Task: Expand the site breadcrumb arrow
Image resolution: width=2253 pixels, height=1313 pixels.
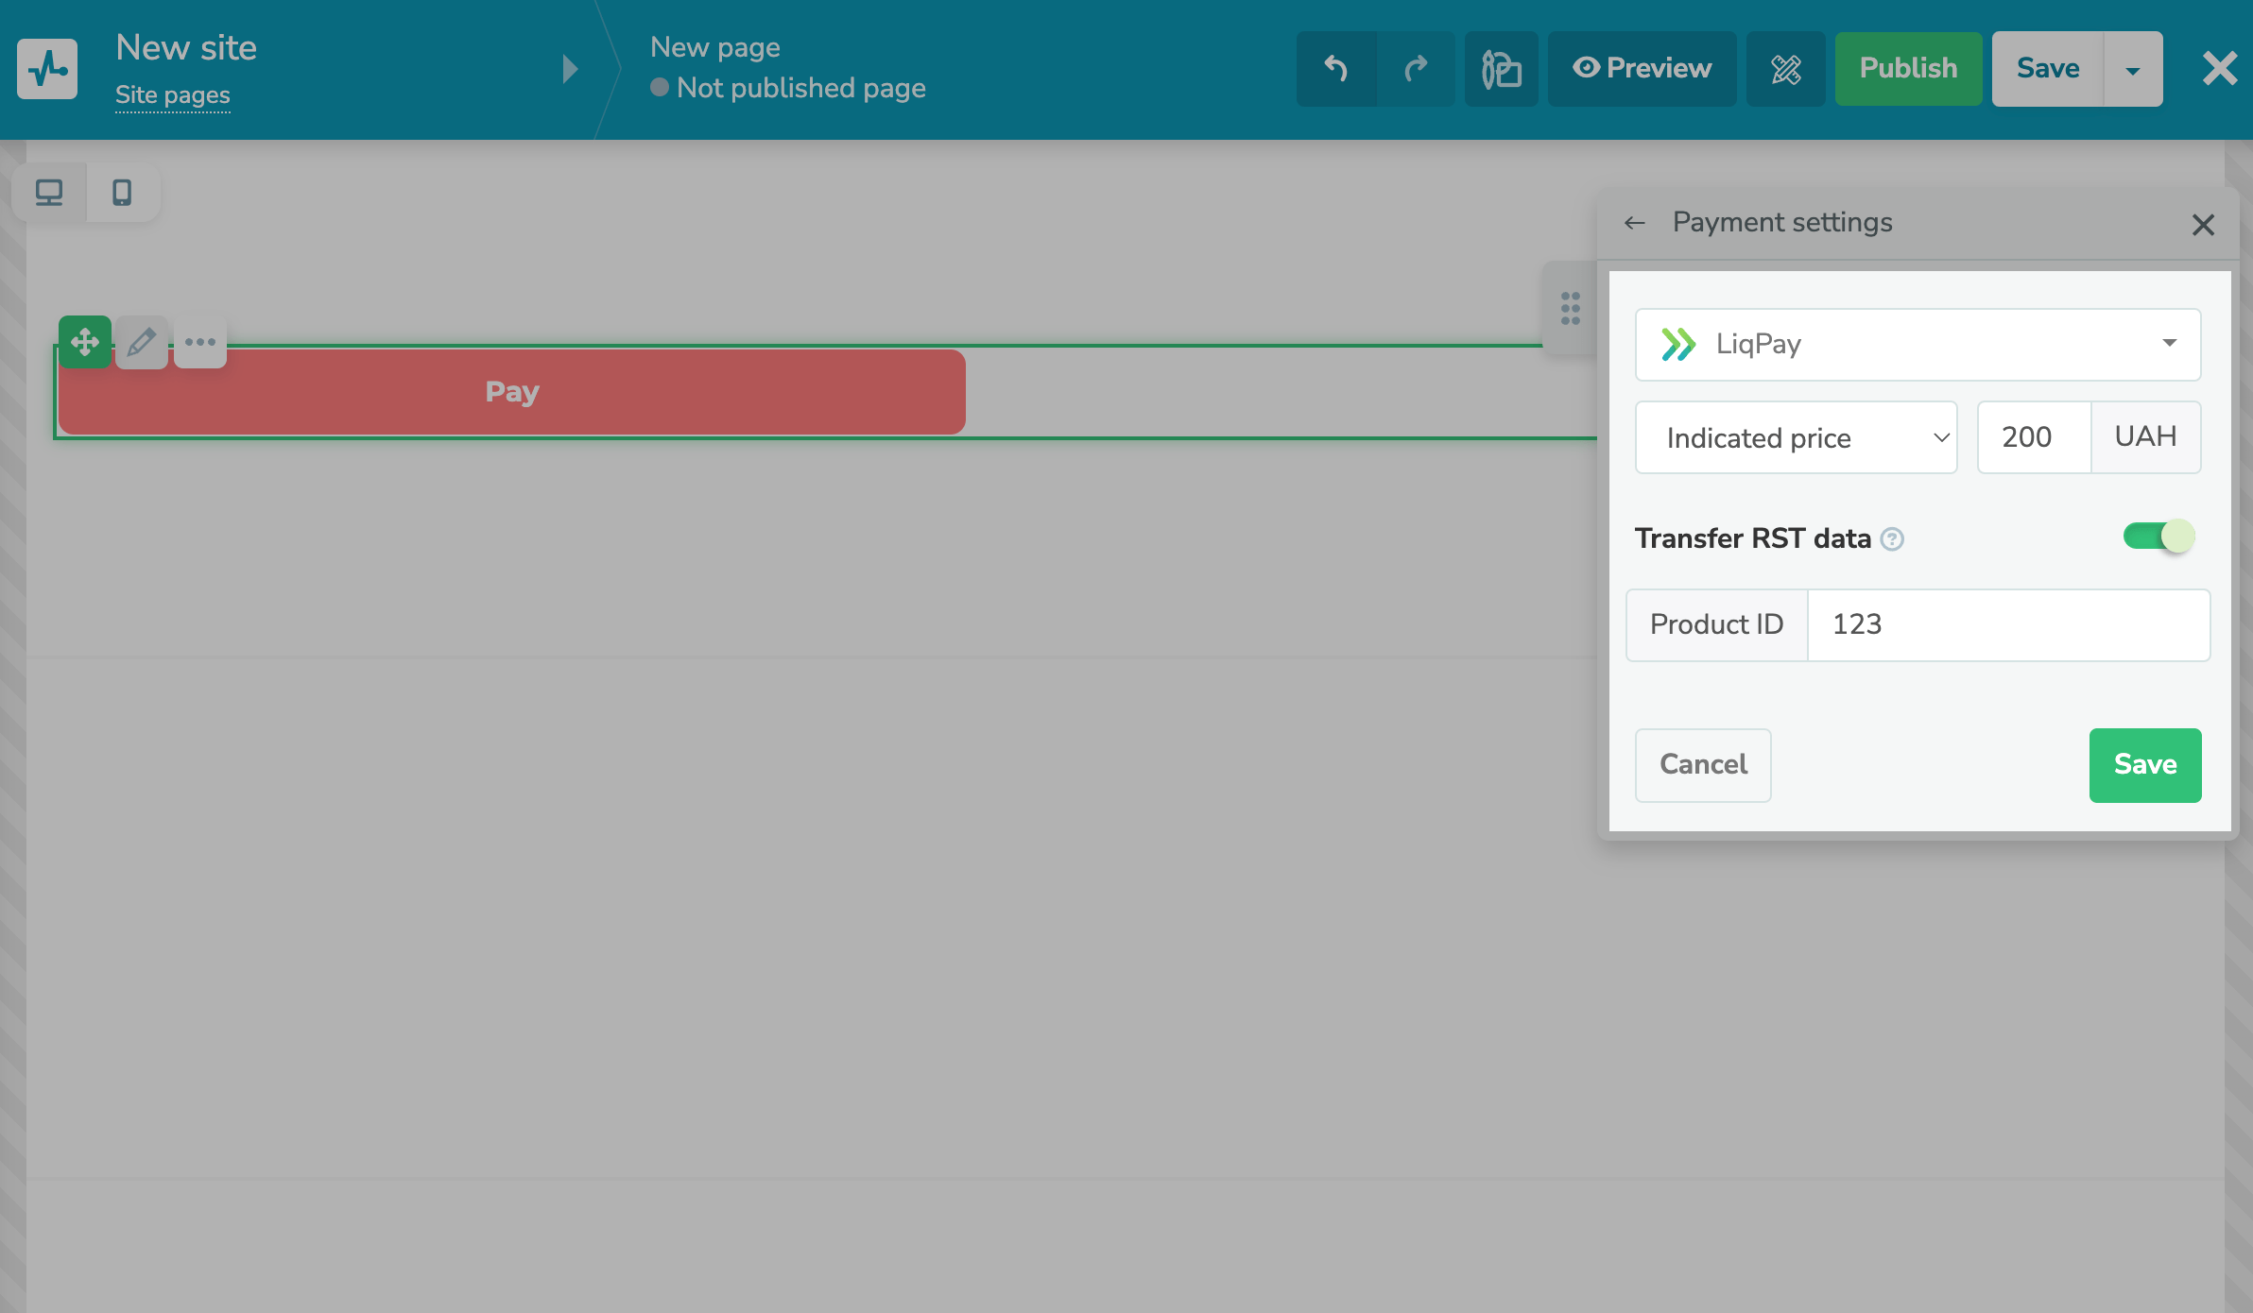Action: (x=569, y=69)
